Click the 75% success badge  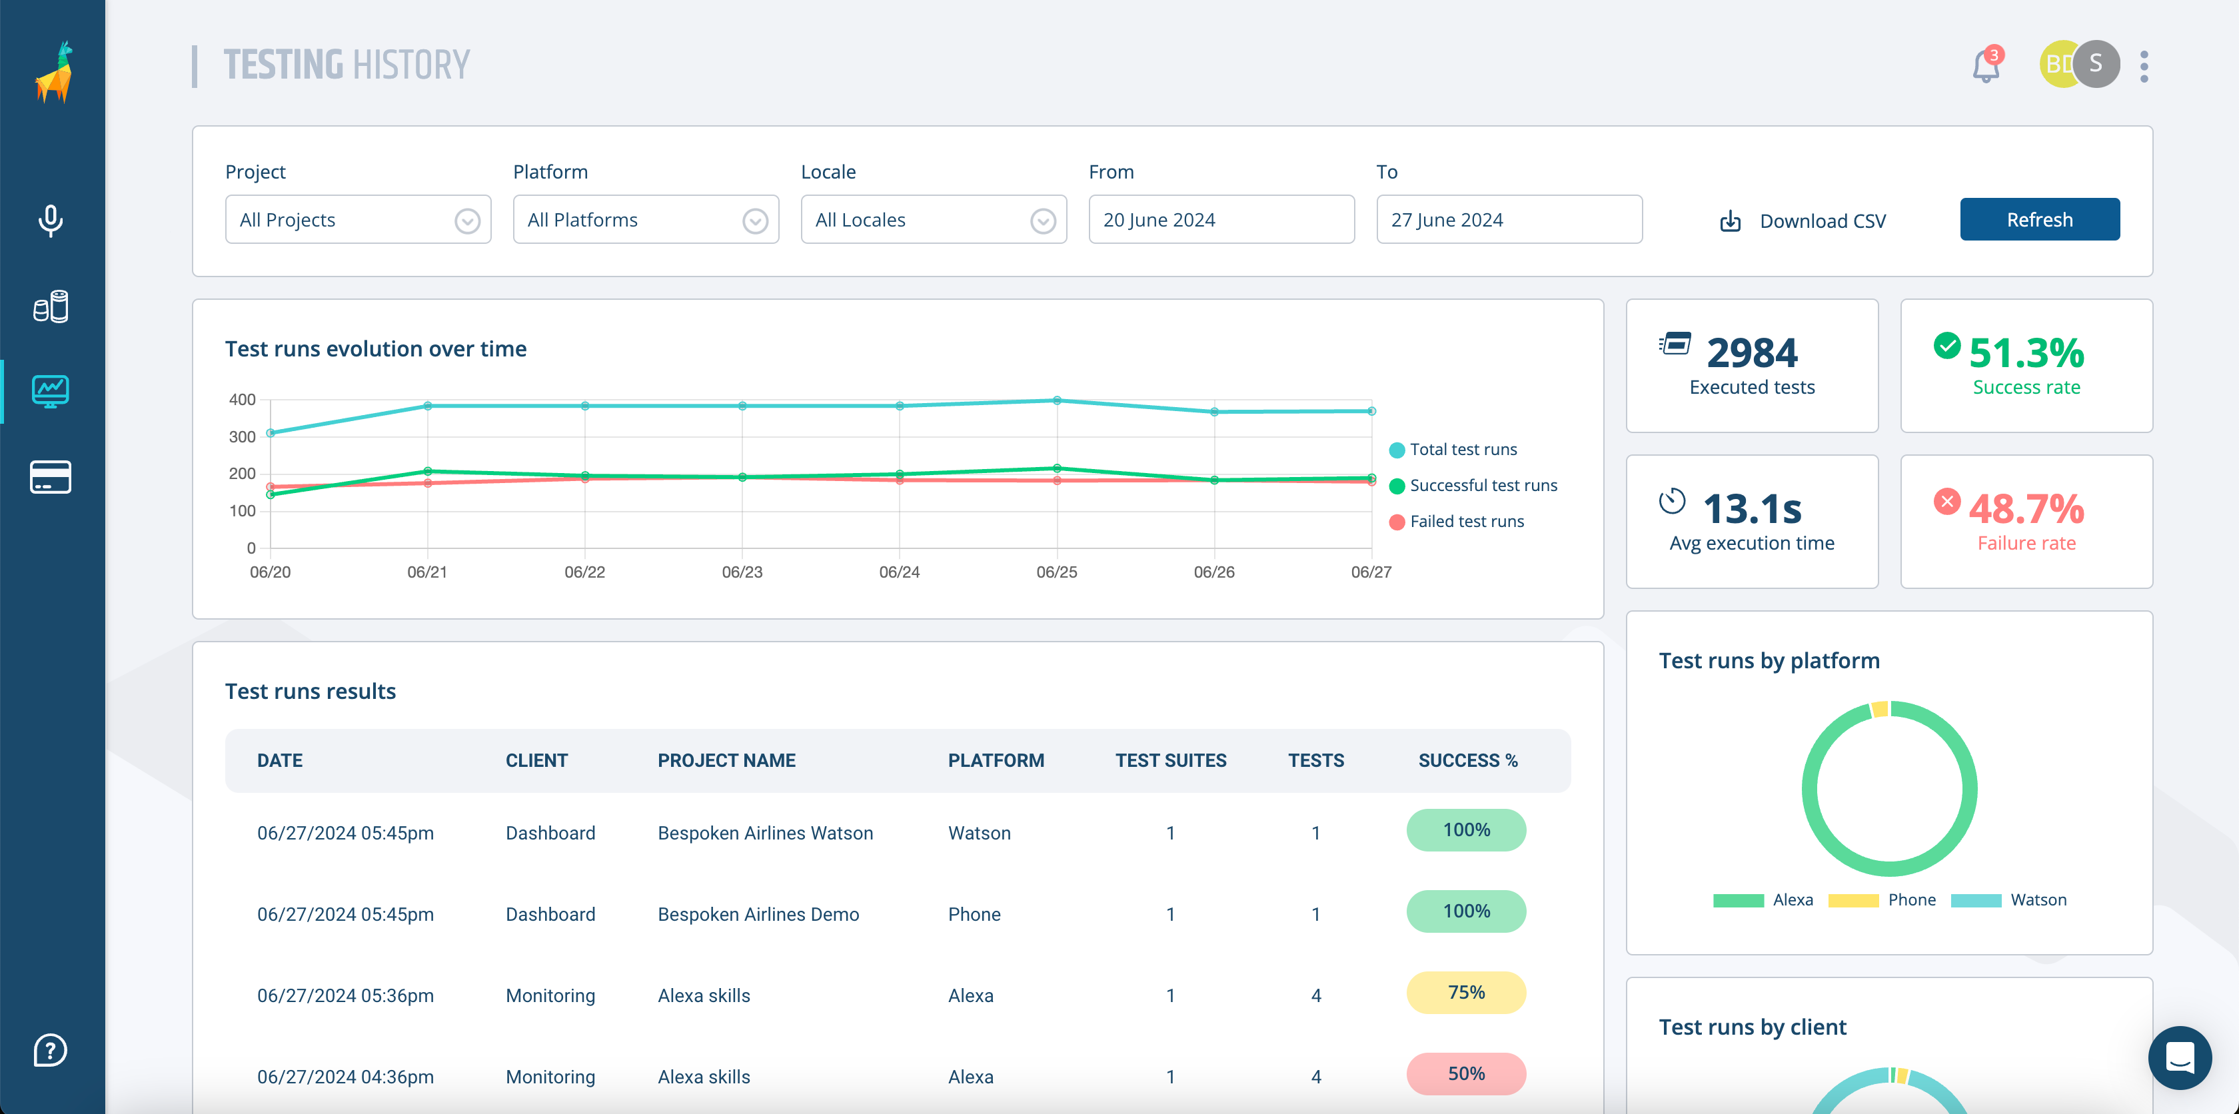[1466, 992]
